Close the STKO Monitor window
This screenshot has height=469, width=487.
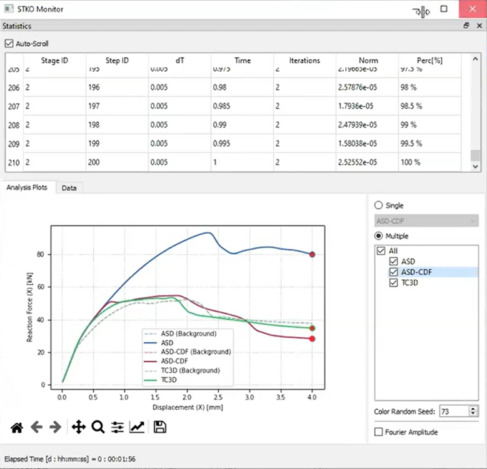pyautogui.click(x=473, y=9)
